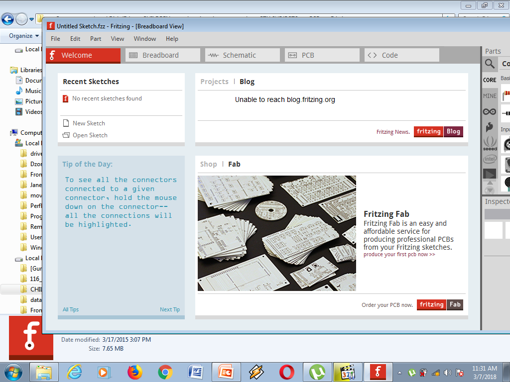Click the power plug tray icon
The height and width of the screenshot is (382, 510).
click(423, 373)
